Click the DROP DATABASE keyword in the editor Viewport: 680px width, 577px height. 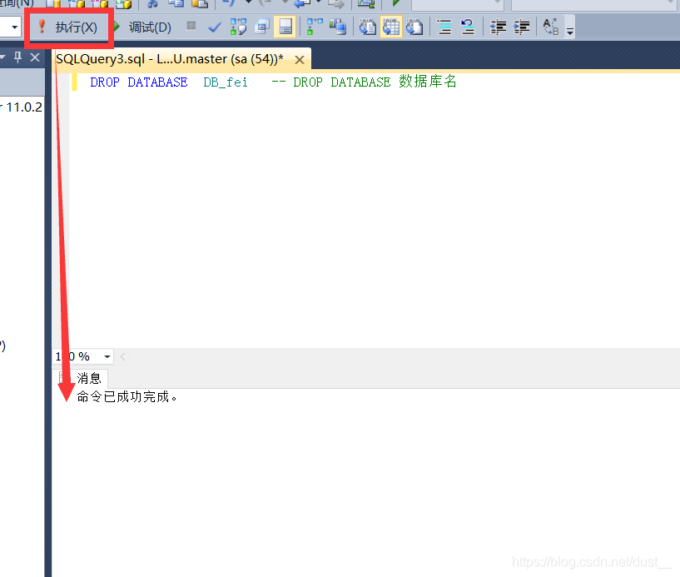(x=139, y=82)
